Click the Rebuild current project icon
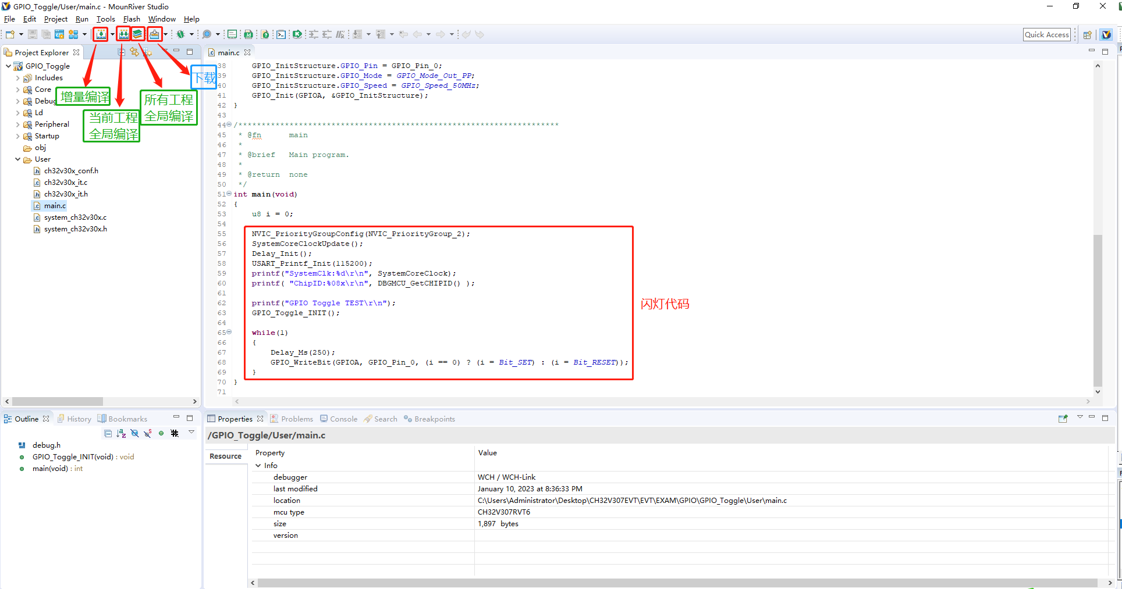The height and width of the screenshot is (589, 1122). tap(123, 34)
